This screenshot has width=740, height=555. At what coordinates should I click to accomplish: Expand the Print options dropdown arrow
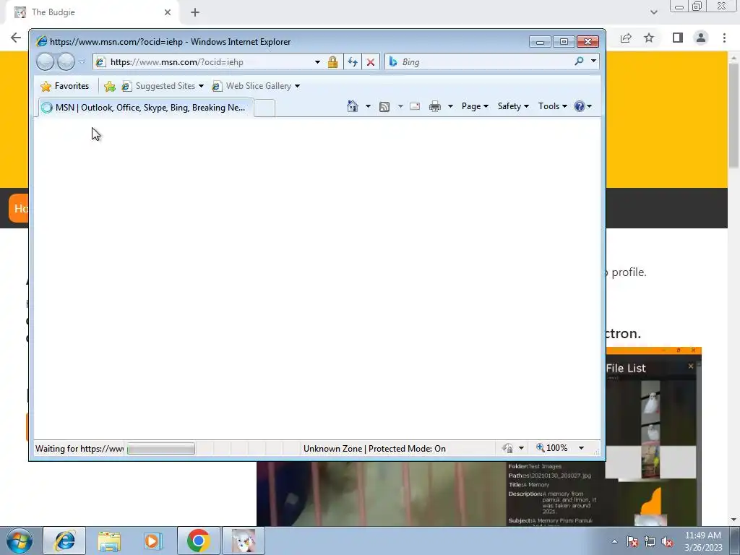[450, 106]
